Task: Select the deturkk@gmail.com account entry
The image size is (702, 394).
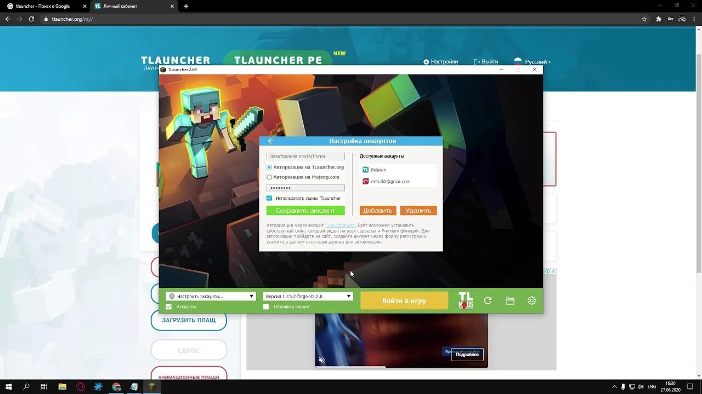Action: (398, 181)
